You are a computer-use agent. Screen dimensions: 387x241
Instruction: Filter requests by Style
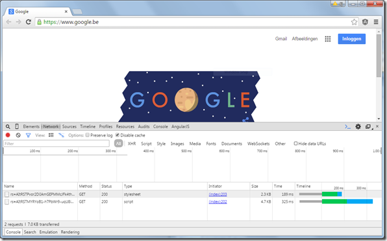(161, 144)
